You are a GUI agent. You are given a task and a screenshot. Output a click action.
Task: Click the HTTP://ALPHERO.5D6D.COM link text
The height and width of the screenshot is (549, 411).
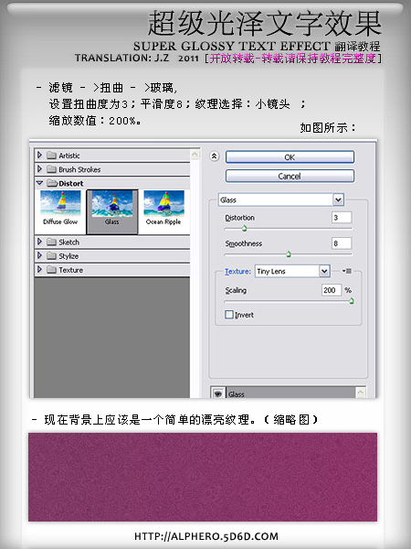pos(206,536)
